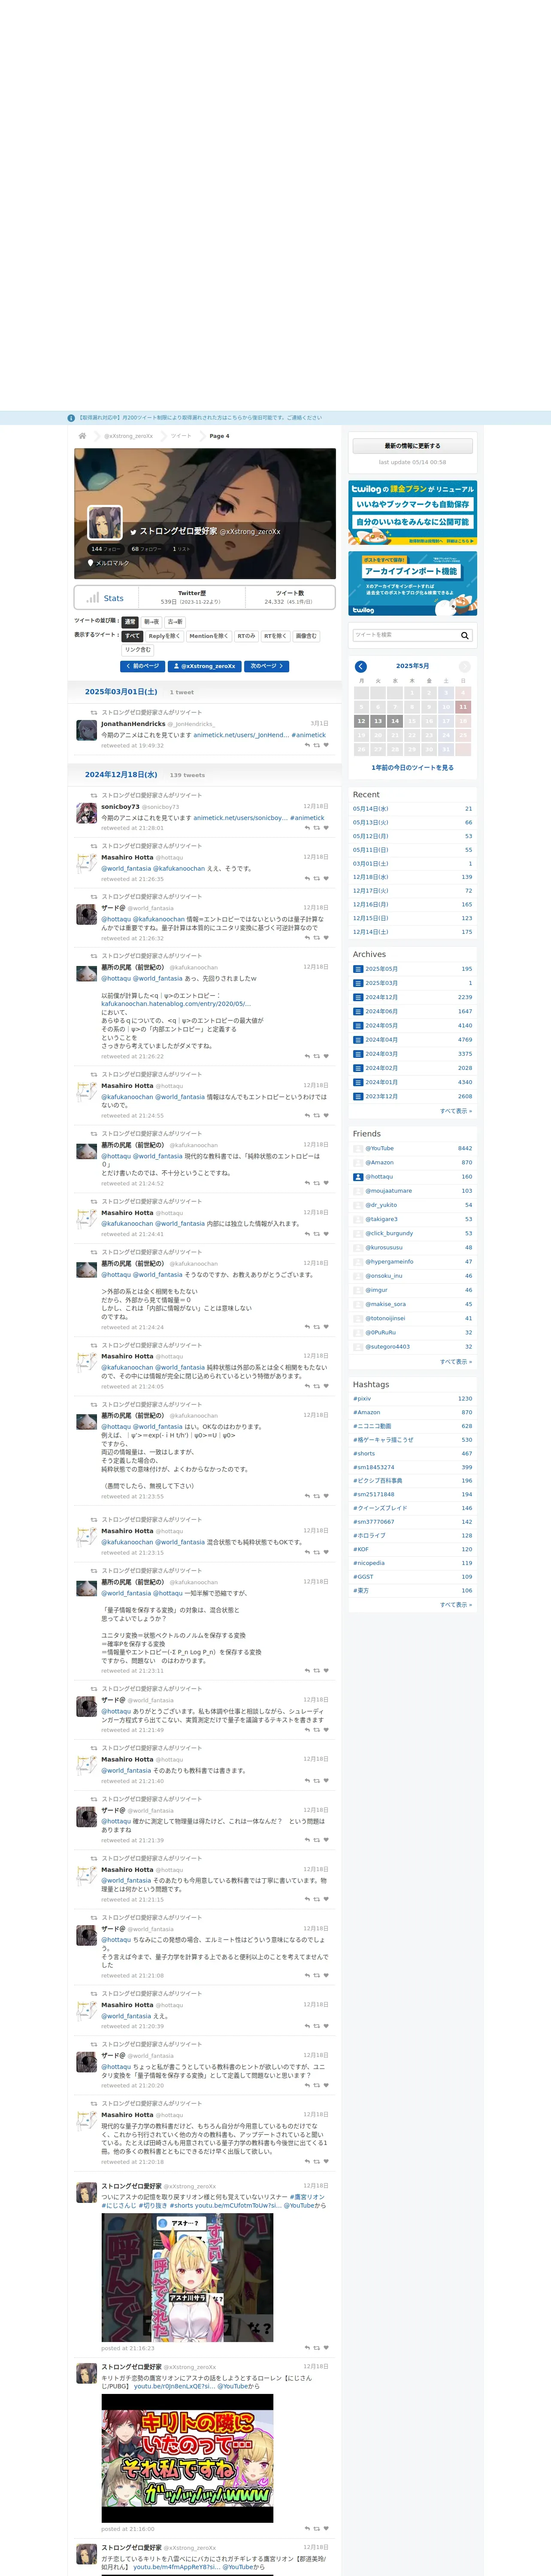Screen dimensions: 551x2576
Task: Select RTのみ filter
Action: 246,636
